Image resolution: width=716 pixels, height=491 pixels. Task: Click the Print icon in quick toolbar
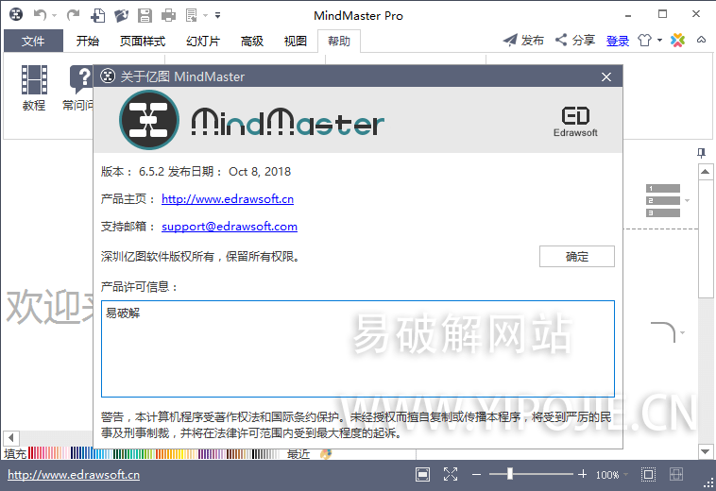pyautogui.click(x=168, y=15)
